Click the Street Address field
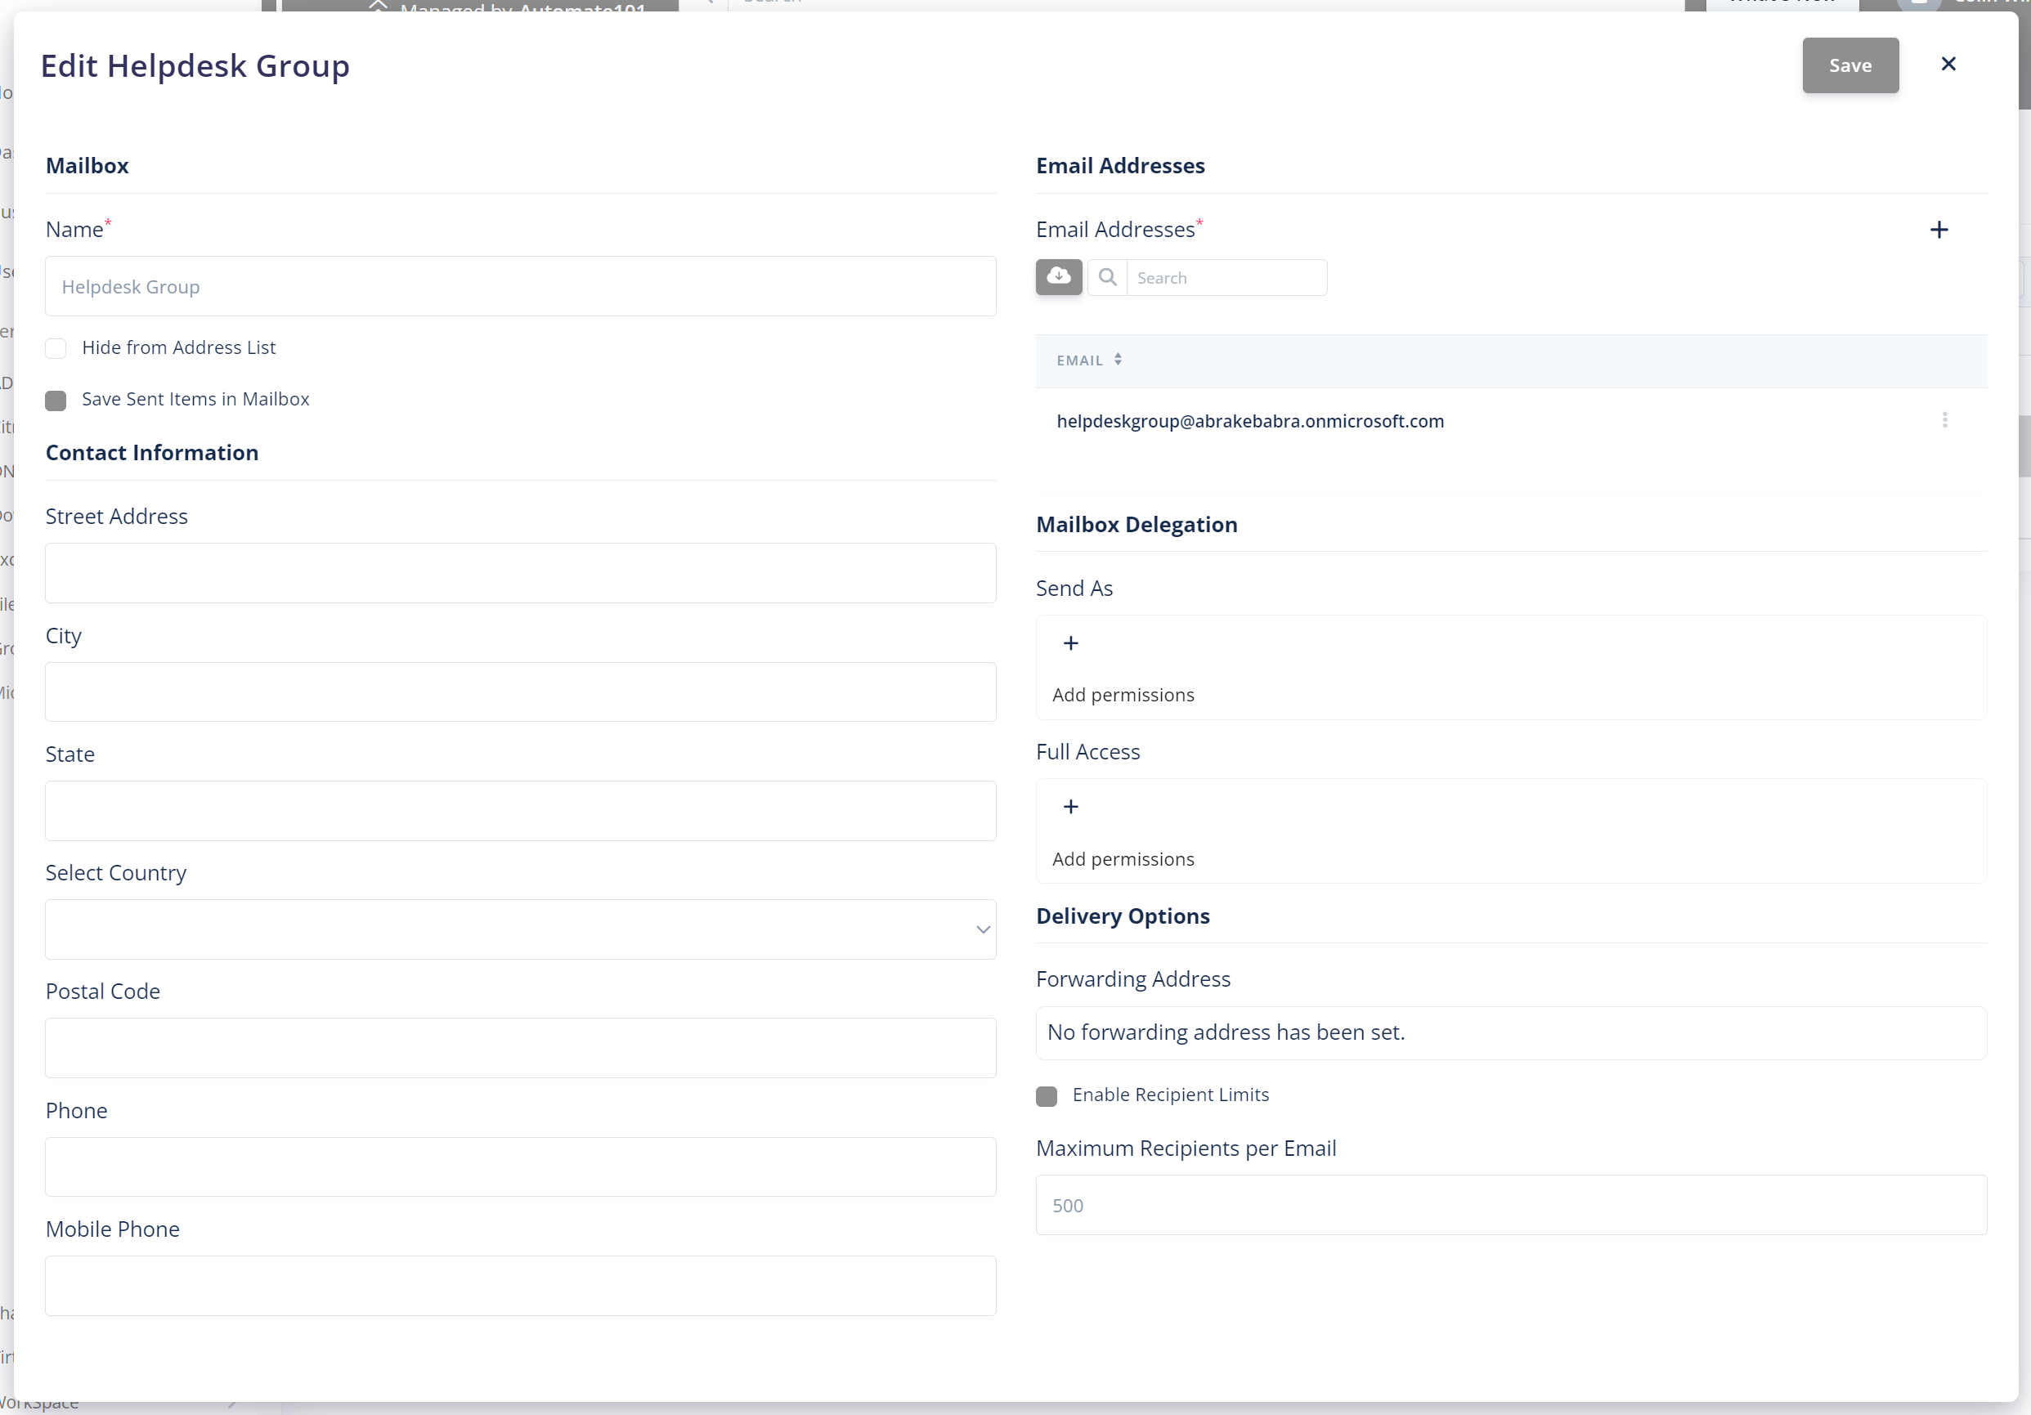This screenshot has height=1415, width=2031. click(520, 573)
